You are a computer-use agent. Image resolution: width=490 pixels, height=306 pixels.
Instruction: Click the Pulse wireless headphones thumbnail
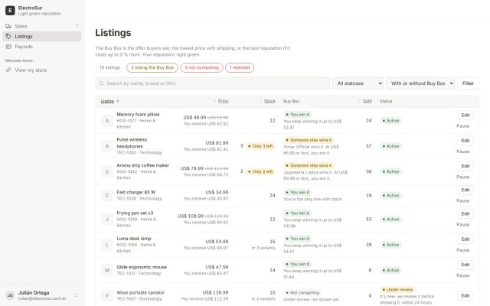(x=107, y=146)
